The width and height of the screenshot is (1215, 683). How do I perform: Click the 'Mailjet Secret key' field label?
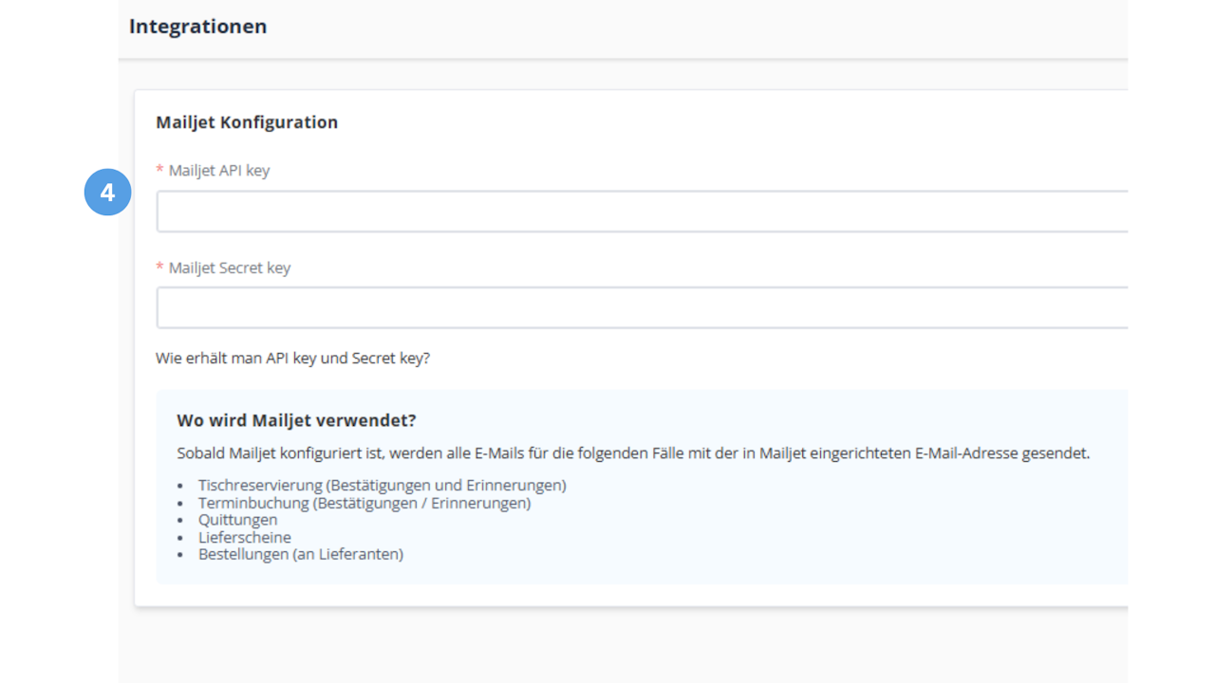coord(230,268)
